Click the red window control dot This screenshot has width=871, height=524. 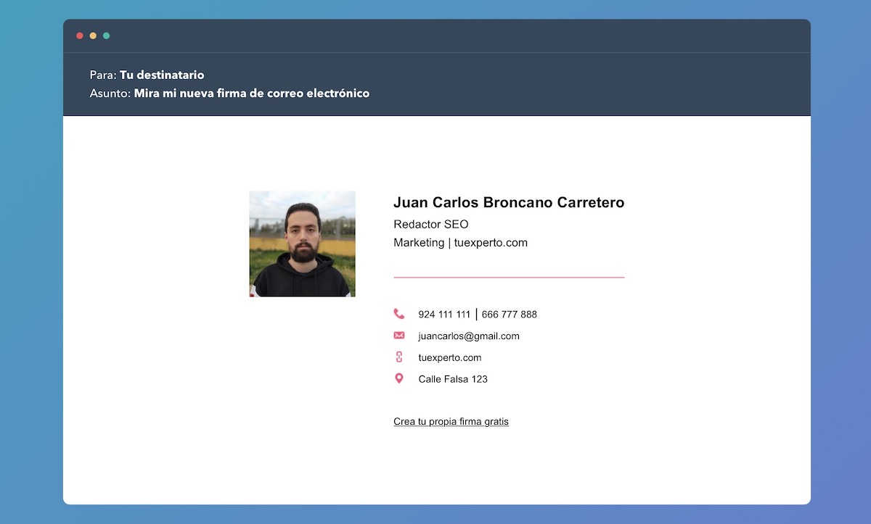tap(79, 35)
